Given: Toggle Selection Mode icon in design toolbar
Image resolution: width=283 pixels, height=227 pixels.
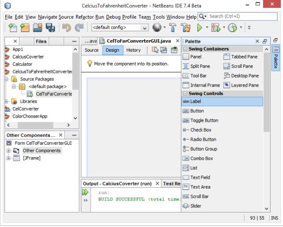Looking at the screenshot, I should pos(155,50).
